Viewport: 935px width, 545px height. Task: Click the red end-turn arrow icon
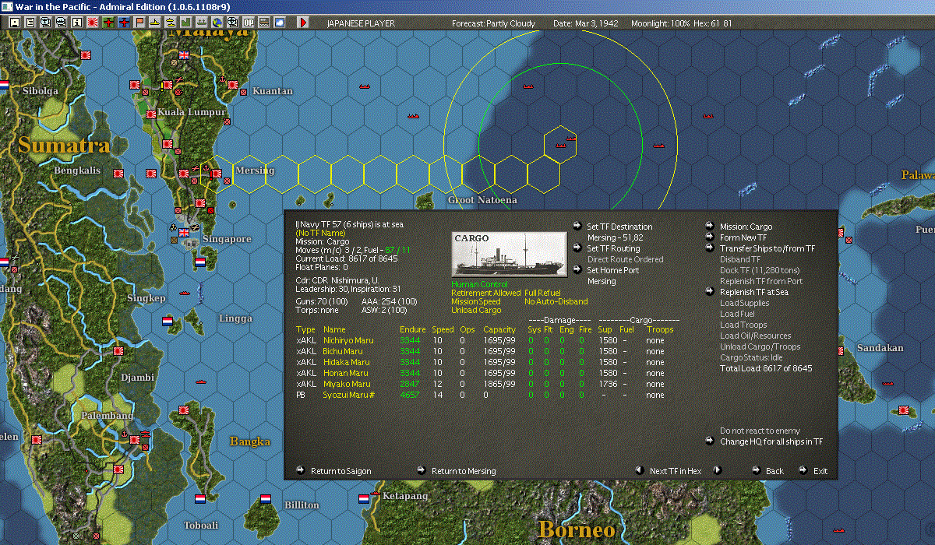[x=303, y=23]
